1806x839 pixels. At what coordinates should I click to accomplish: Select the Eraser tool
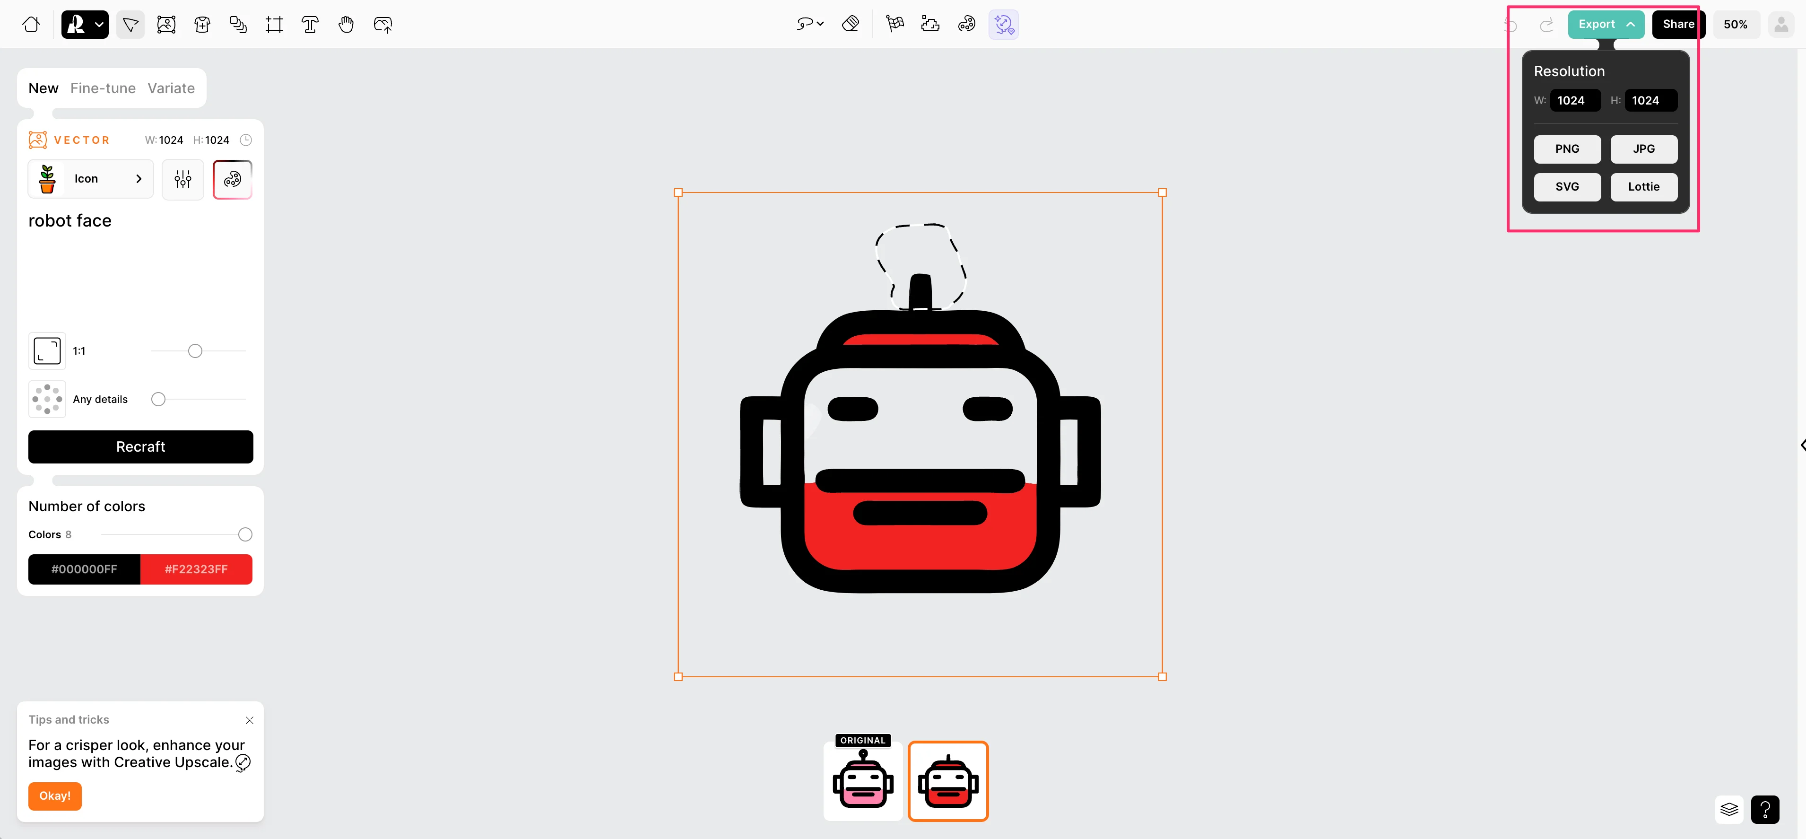point(851,24)
